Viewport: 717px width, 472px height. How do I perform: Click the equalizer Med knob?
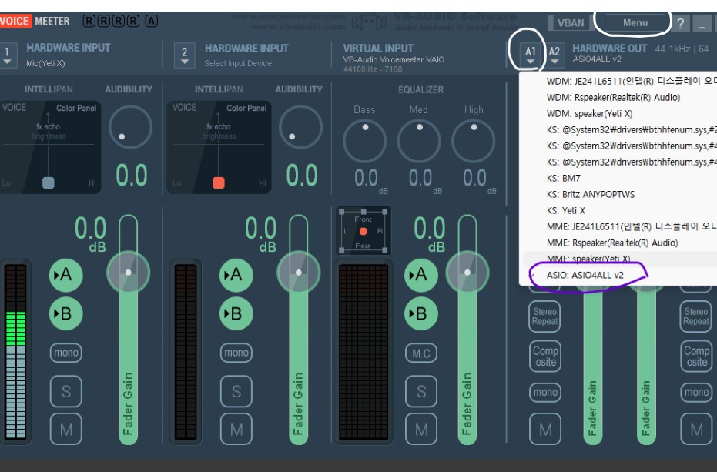[x=419, y=141]
